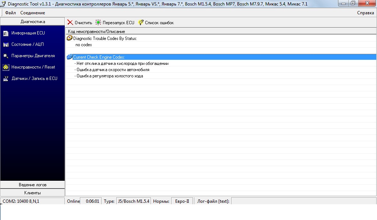
Task: Click the Current Check Engine Codes icon
Action: [x=70, y=57]
